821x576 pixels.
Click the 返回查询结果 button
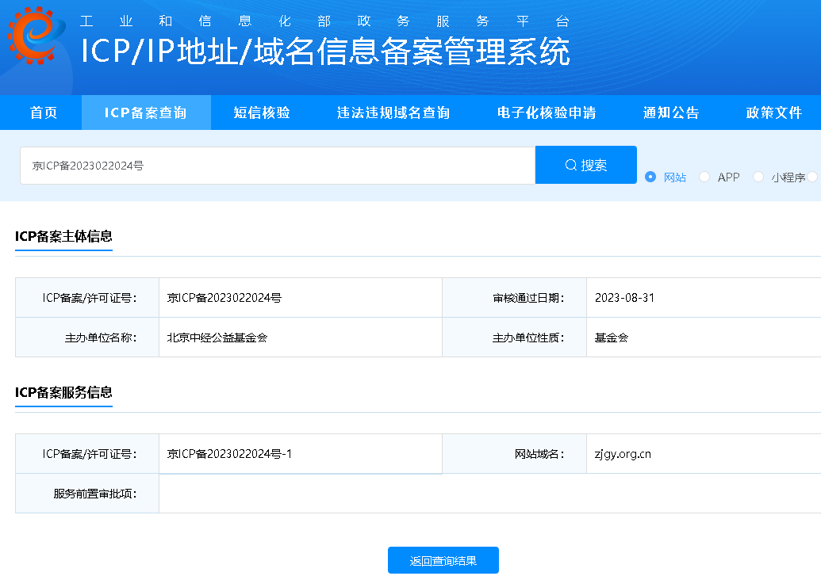point(443,560)
